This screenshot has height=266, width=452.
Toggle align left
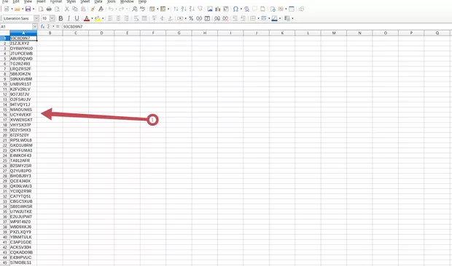click(x=110, y=18)
